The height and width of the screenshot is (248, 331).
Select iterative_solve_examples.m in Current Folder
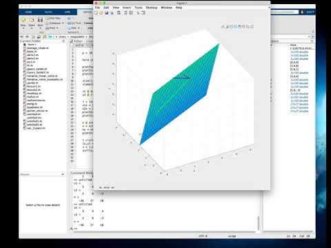(45, 79)
